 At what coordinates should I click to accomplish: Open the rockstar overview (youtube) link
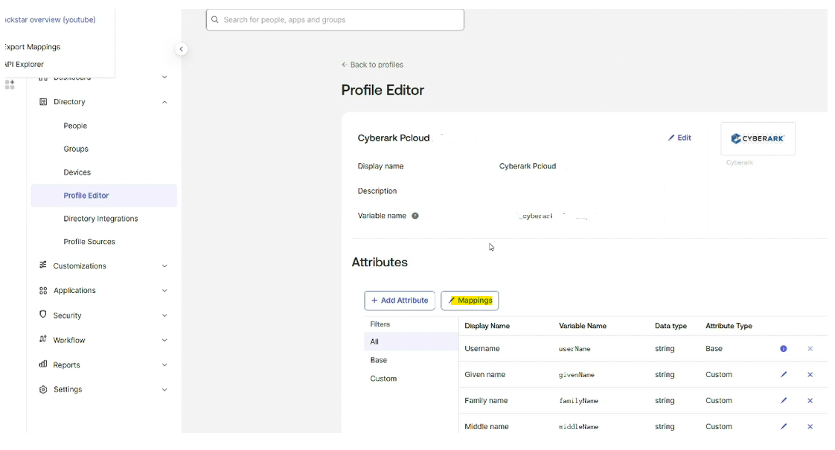50,19
